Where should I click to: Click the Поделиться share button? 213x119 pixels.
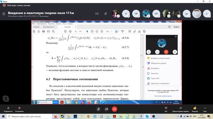(x=8, y=109)
